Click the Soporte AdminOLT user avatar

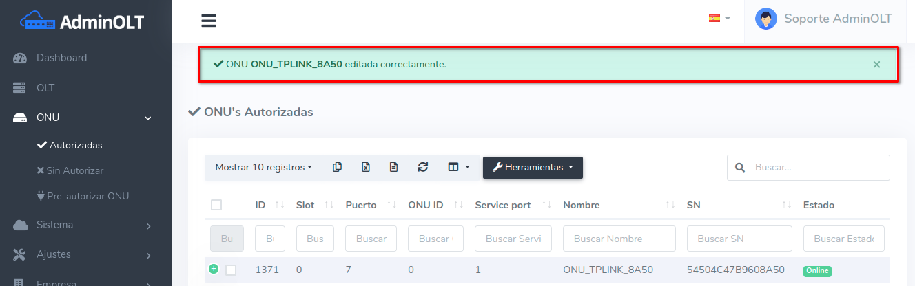[x=766, y=19]
